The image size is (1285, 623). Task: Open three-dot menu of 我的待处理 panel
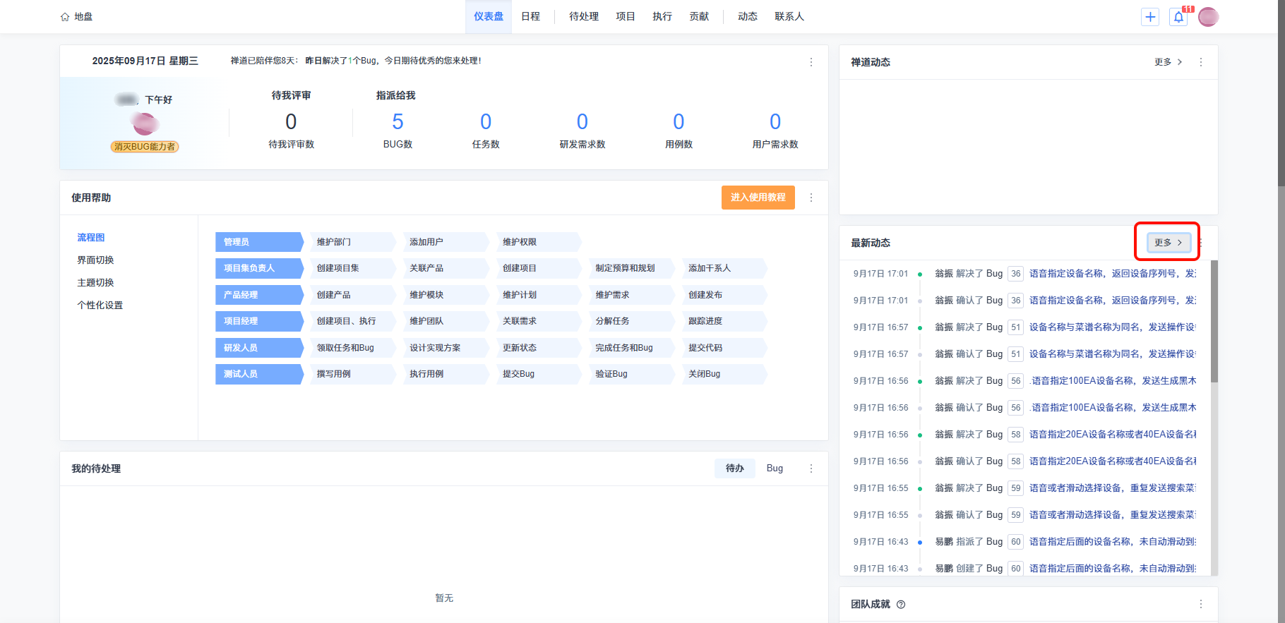click(811, 468)
